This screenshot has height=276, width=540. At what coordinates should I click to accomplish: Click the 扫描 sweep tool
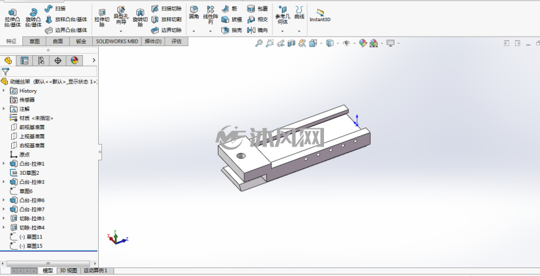[x=55, y=9]
